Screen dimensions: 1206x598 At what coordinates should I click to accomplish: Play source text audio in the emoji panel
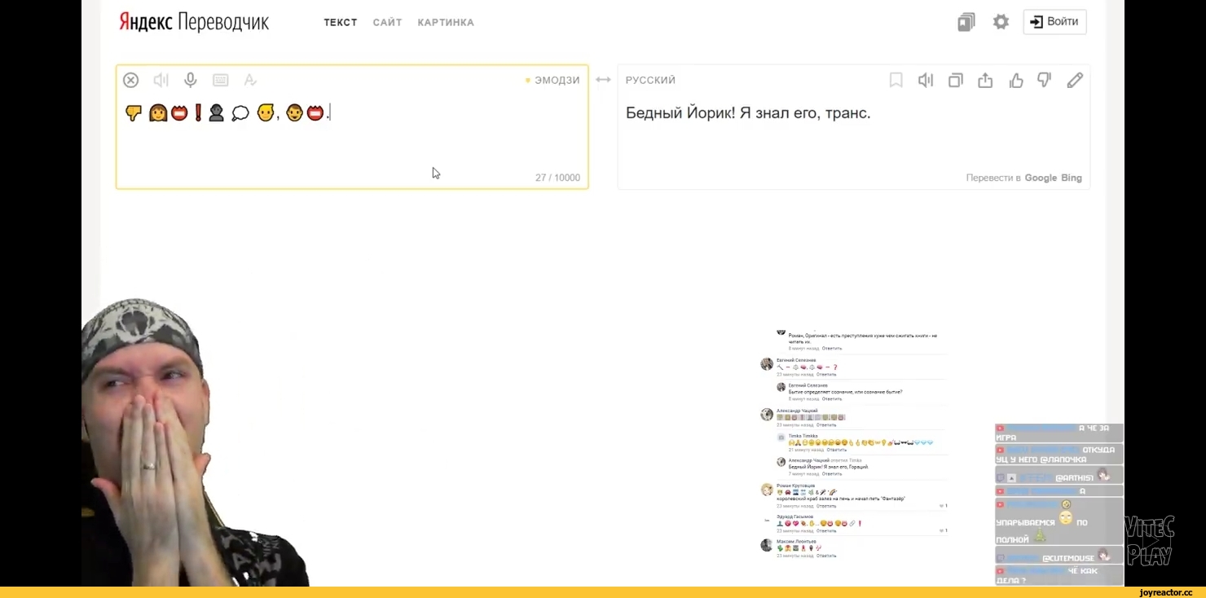(x=161, y=80)
